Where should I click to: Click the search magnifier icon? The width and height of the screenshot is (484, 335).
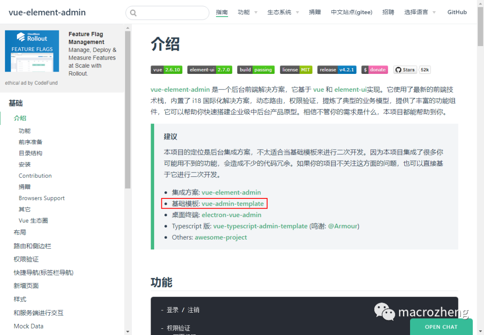tap(133, 13)
